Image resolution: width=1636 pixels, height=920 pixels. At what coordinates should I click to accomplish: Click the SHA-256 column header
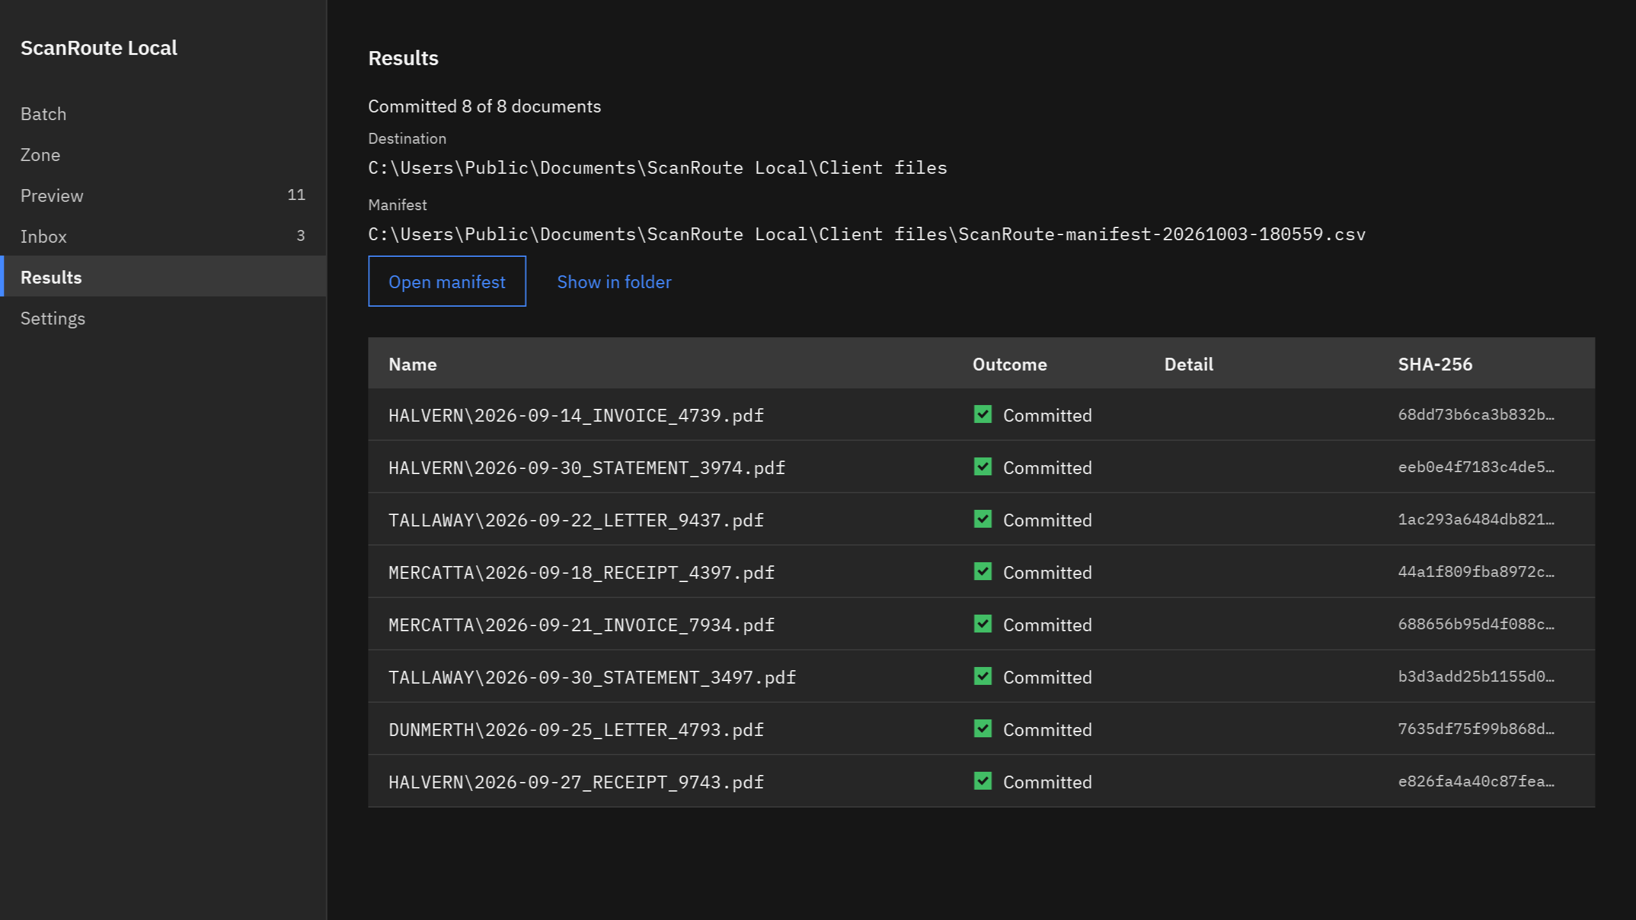[1435, 364]
